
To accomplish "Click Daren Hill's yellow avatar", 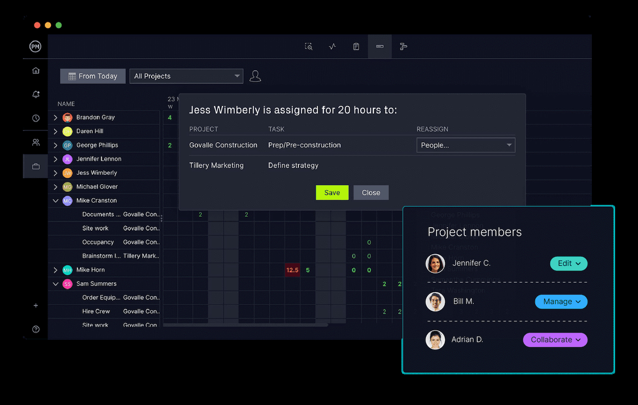I will [x=67, y=131].
